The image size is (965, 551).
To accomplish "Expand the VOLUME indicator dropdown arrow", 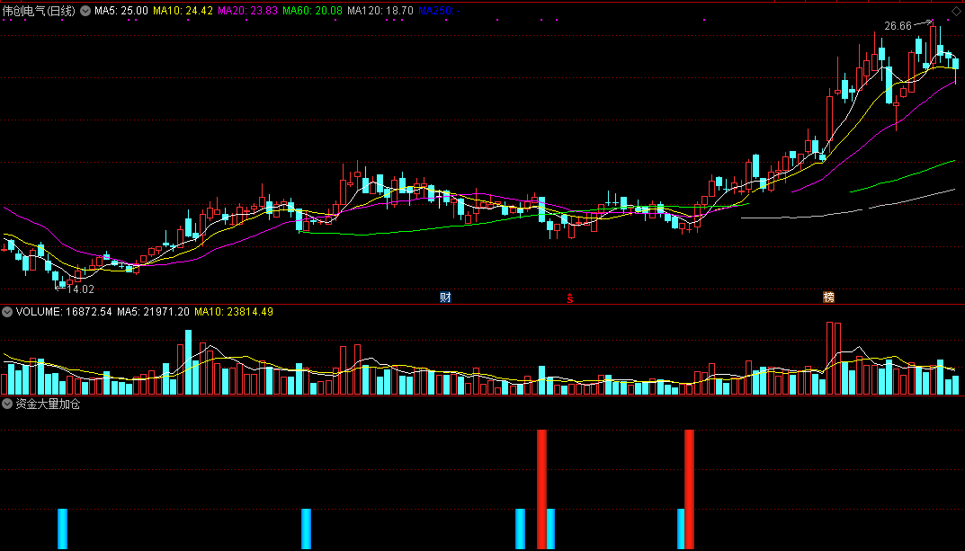I will [x=7, y=312].
